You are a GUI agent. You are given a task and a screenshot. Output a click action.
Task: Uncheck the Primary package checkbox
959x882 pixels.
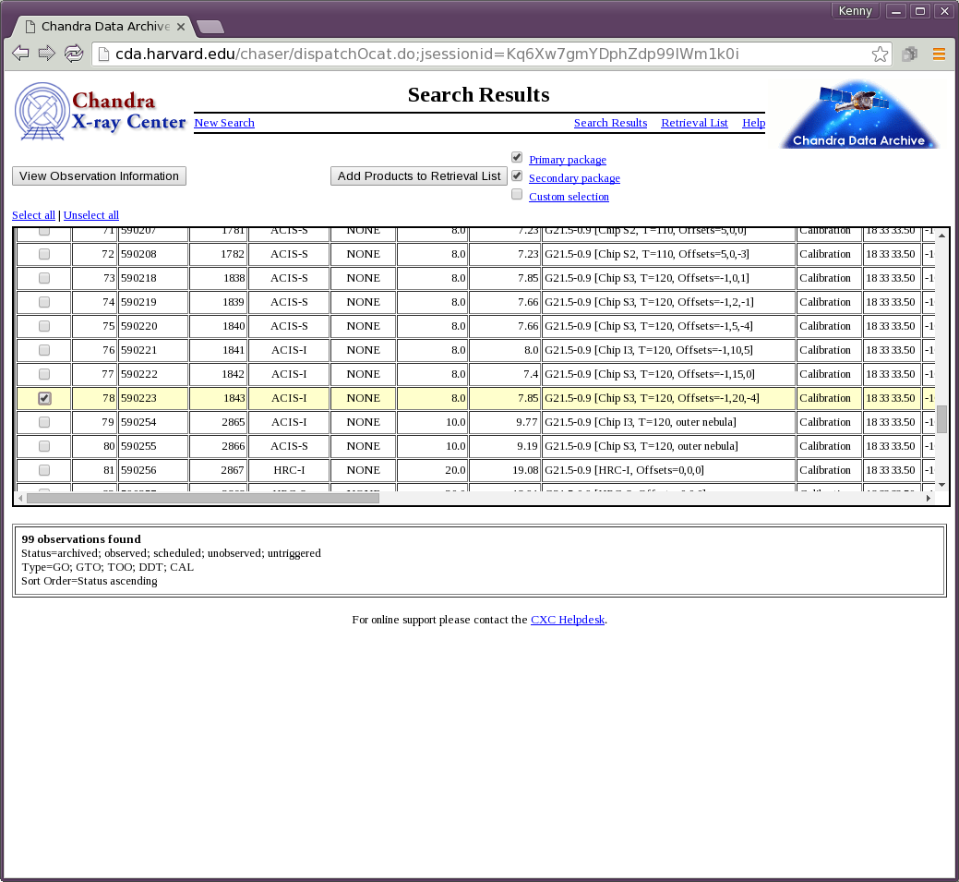coord(517,158)
